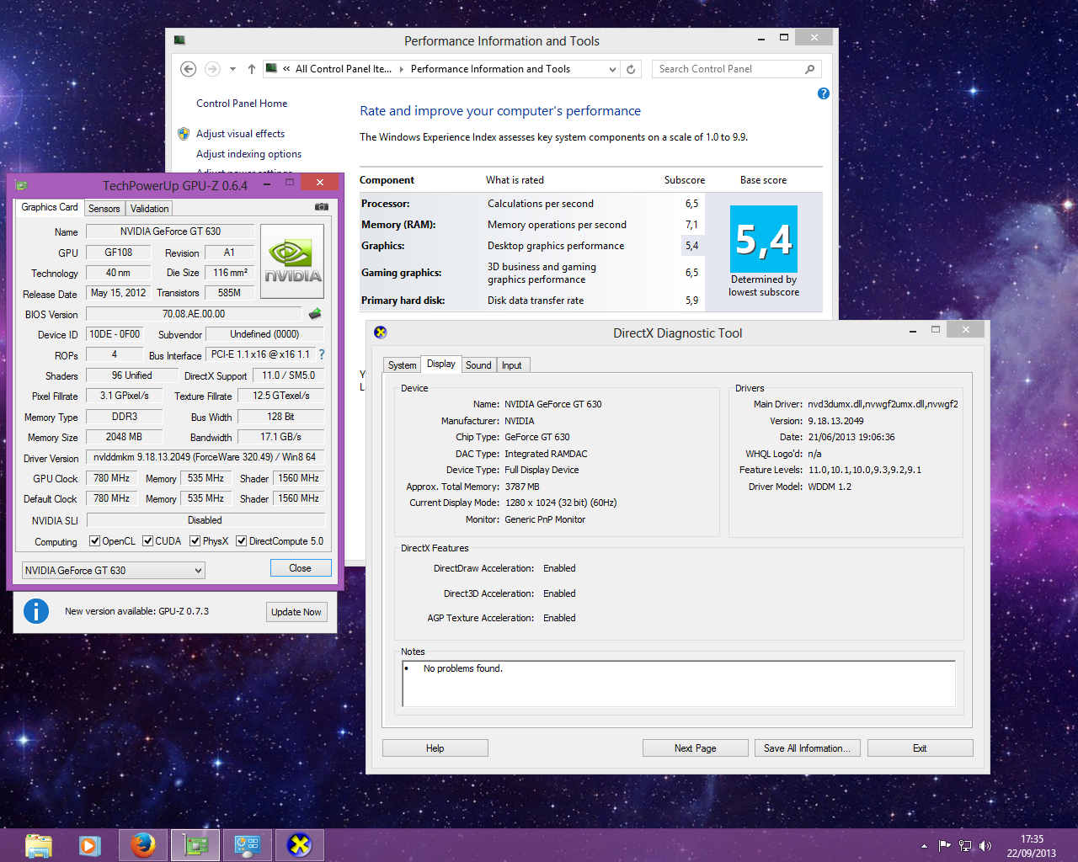Switch to GPU-Z Validation tab

[x=149, y=209]
